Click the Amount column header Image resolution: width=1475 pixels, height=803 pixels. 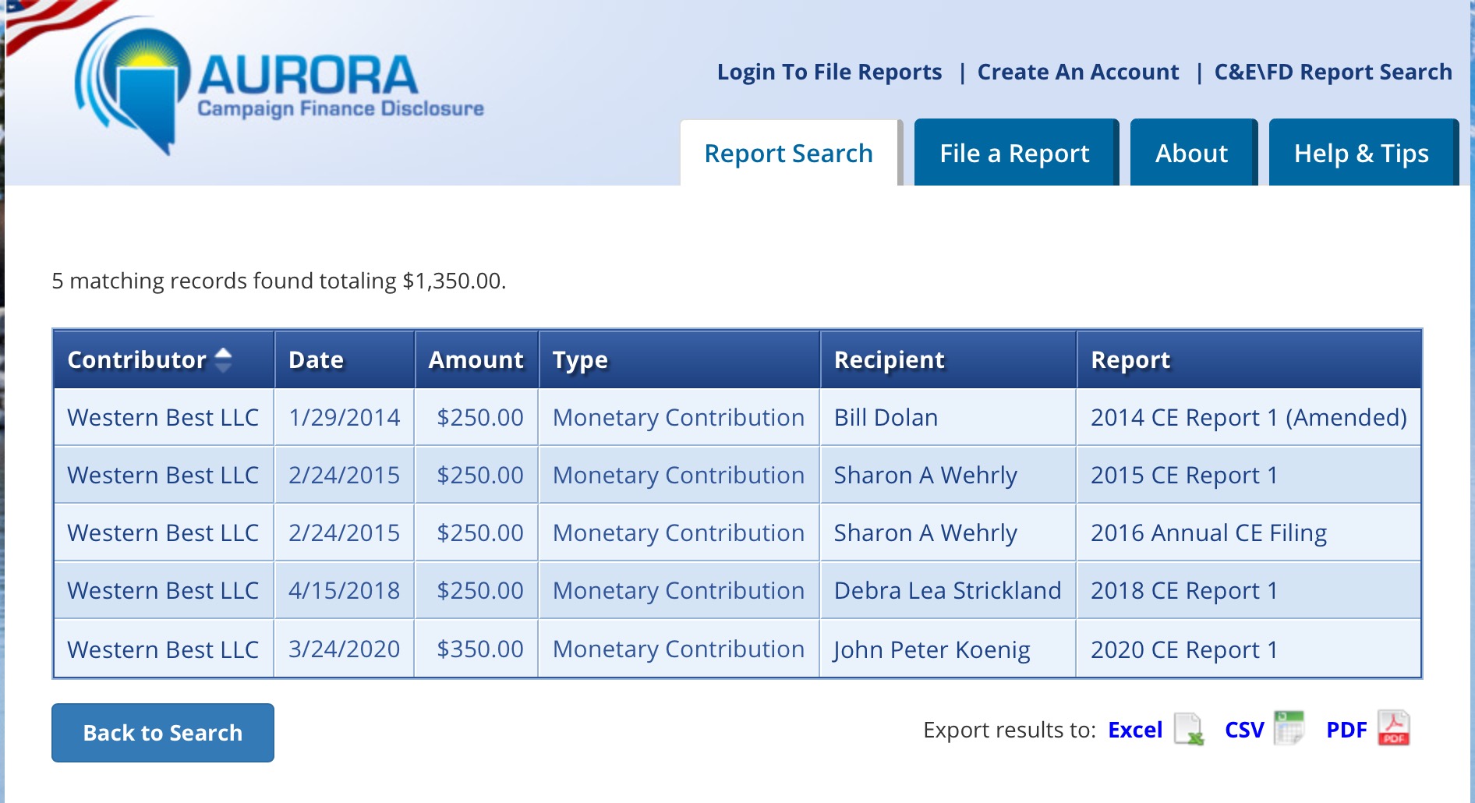point(476,360)
